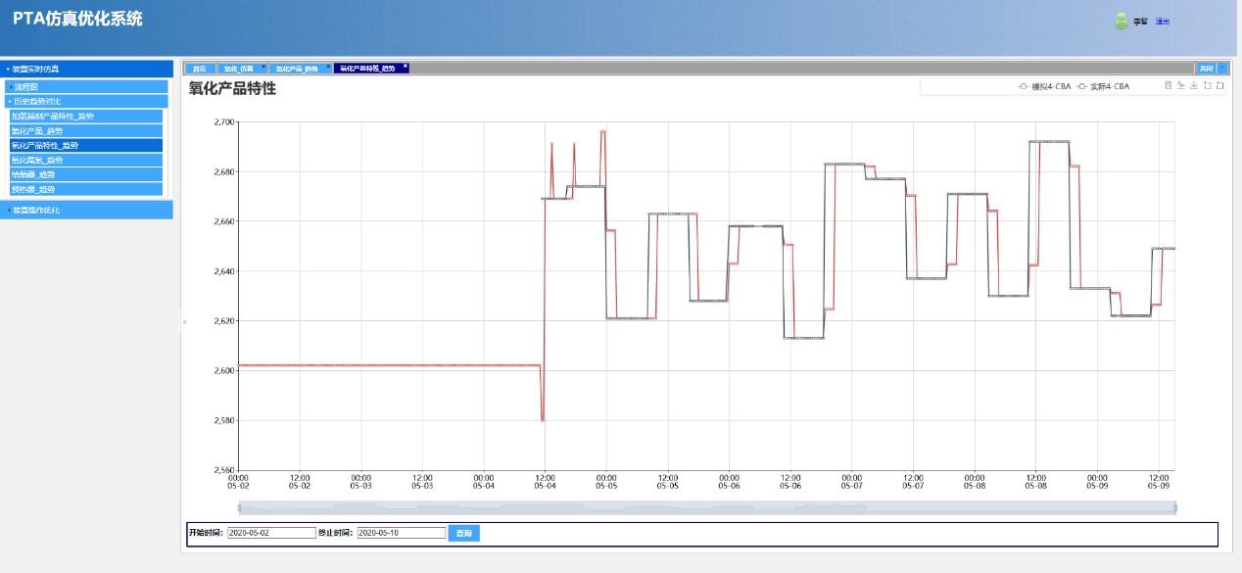Click the green user avatar icon

coord(1122,22)
